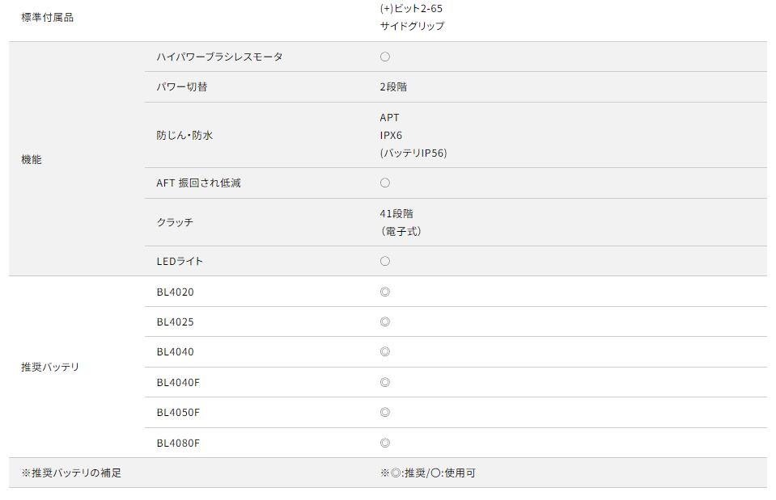Click the double-circle mark for BL4025
The image size is (776, 500).
coord(385,322)
